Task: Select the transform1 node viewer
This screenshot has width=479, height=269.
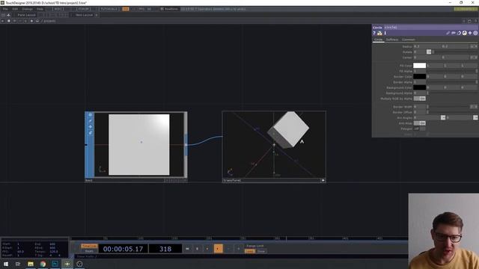Action: (274, 144)
